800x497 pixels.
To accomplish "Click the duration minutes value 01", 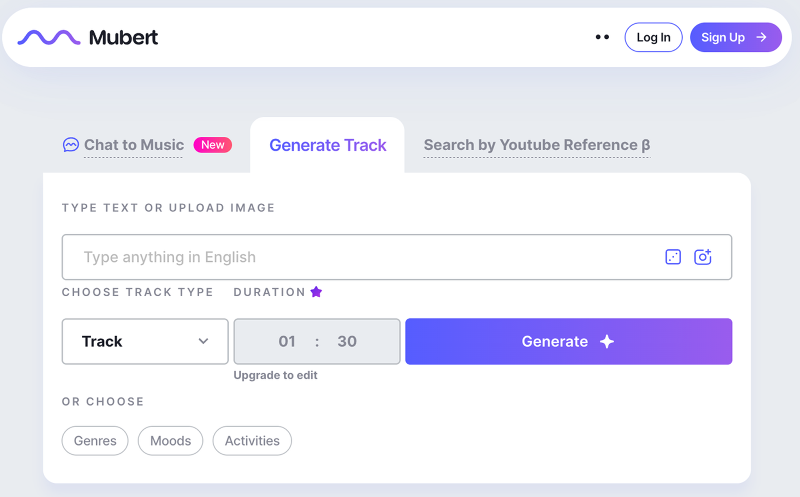I will (x=287, y=341).
